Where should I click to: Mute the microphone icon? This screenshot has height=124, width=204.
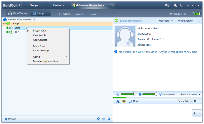140,94
